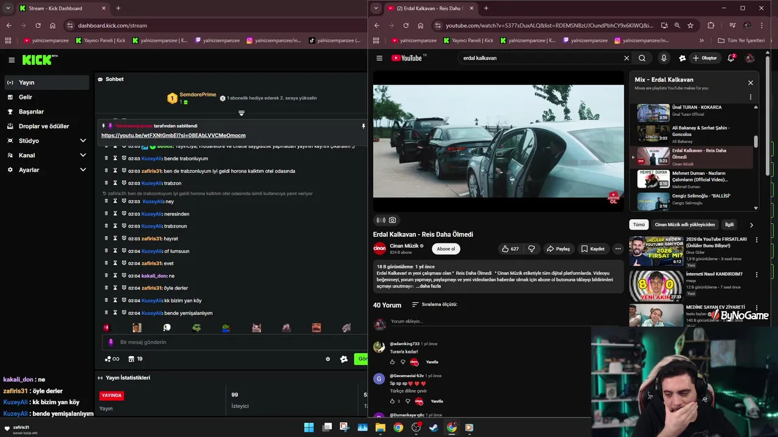Click the YouTube search box with erdal kalkavan
The image size is (778, 437).
(541, 58)
